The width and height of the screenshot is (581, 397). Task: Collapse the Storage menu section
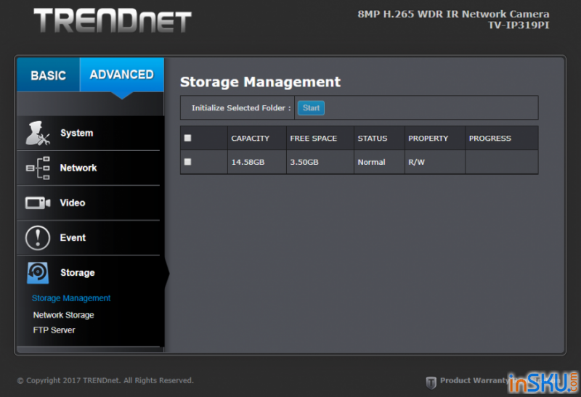[88, 273]
